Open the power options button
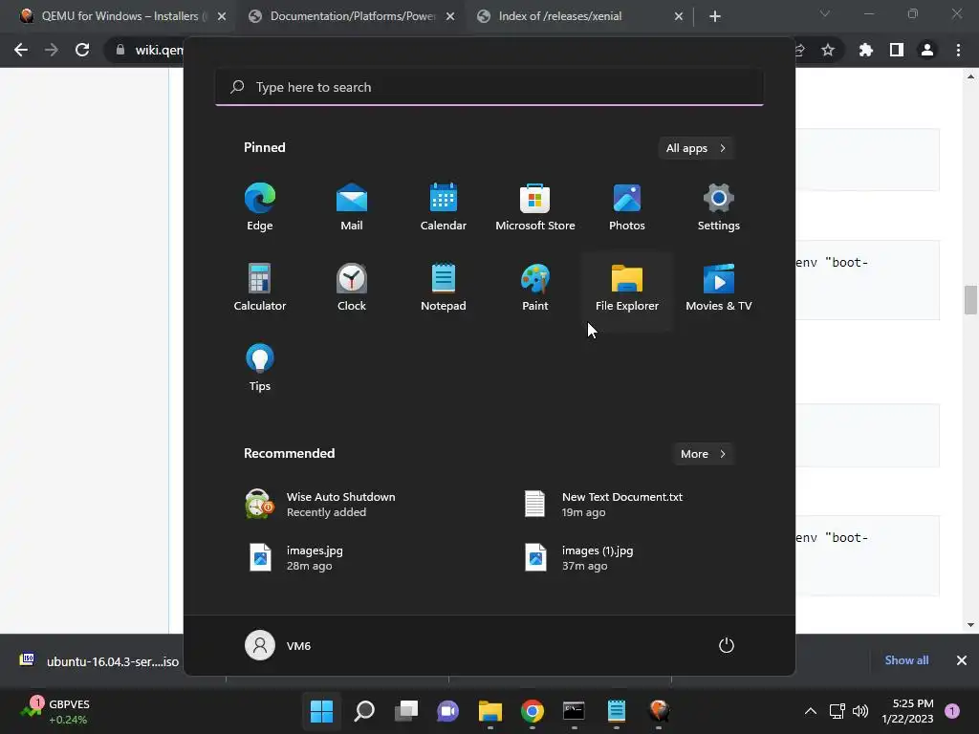 (727, 645)
